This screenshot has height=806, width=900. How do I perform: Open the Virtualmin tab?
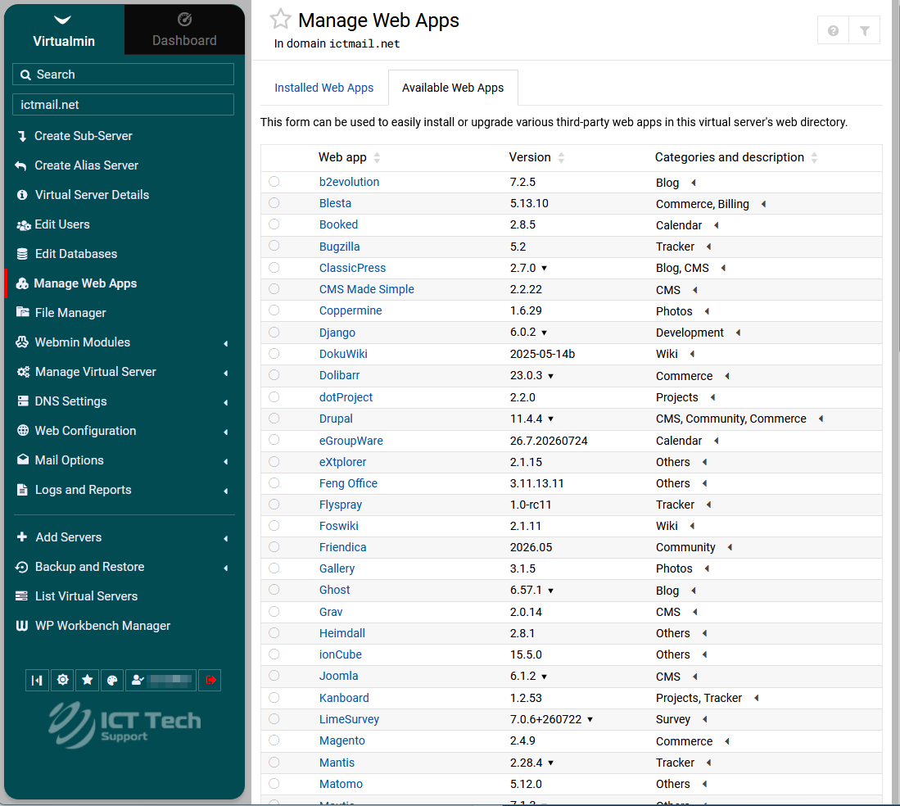click(64, 29)
